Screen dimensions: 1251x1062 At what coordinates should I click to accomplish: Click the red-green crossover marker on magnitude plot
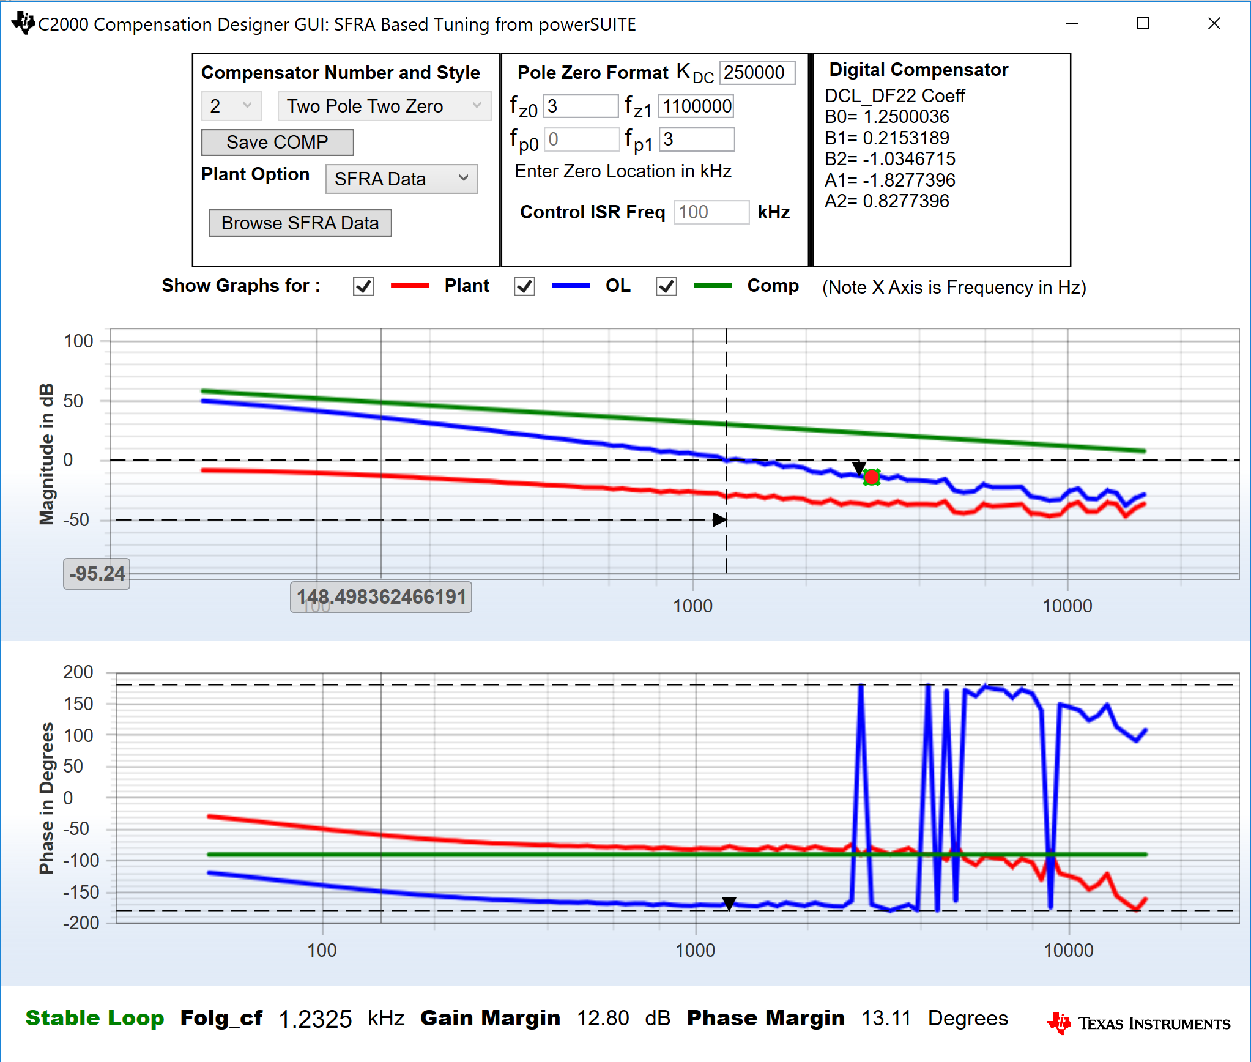click(x=872, y=477)
